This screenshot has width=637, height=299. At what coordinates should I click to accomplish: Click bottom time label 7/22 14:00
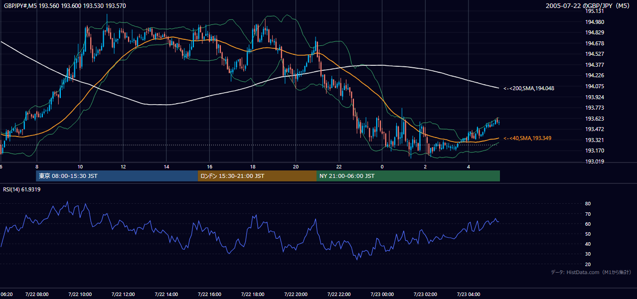tap(166, 294)
